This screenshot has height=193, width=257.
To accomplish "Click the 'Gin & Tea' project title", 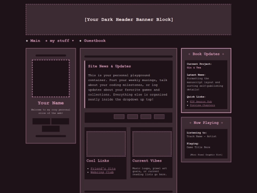I will (194, 68).
